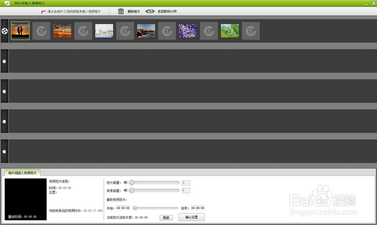Screen dimensions: 377x225
Task: Click the insert clip button after green leaf photo
Action: (251, 31)
